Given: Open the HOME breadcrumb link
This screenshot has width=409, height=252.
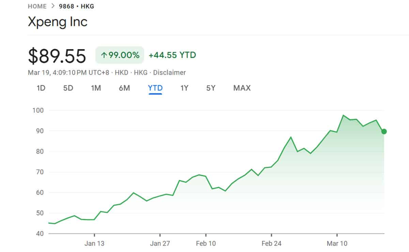Looking at the screenshot, I should coord(37,6).
